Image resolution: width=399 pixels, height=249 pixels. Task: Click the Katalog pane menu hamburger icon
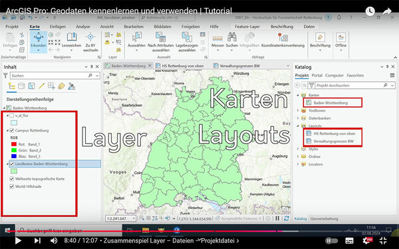click(392, 75)
